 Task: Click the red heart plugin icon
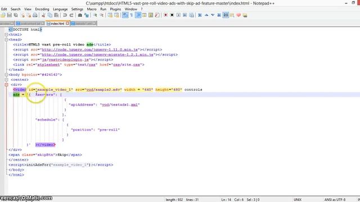[238, 15]
